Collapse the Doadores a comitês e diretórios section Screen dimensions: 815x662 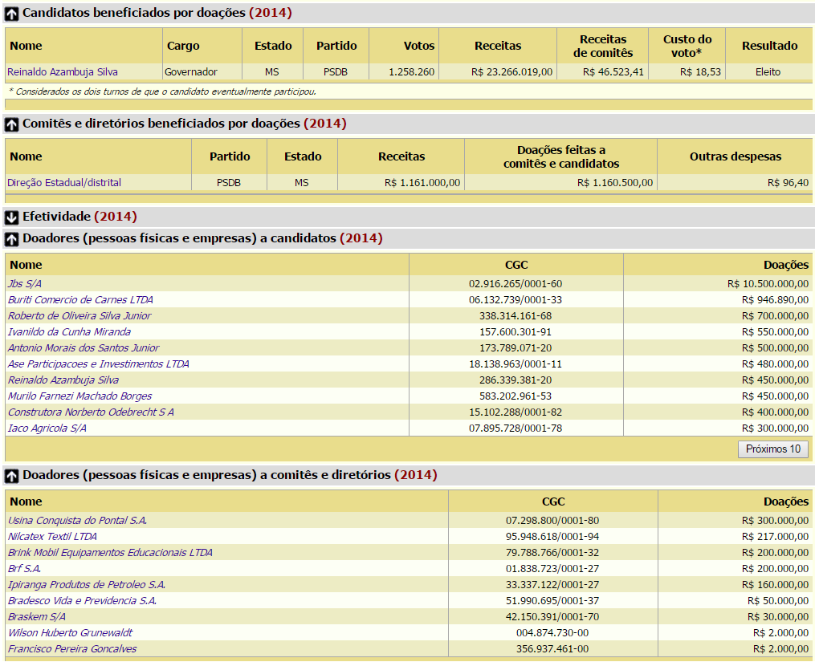11,476
